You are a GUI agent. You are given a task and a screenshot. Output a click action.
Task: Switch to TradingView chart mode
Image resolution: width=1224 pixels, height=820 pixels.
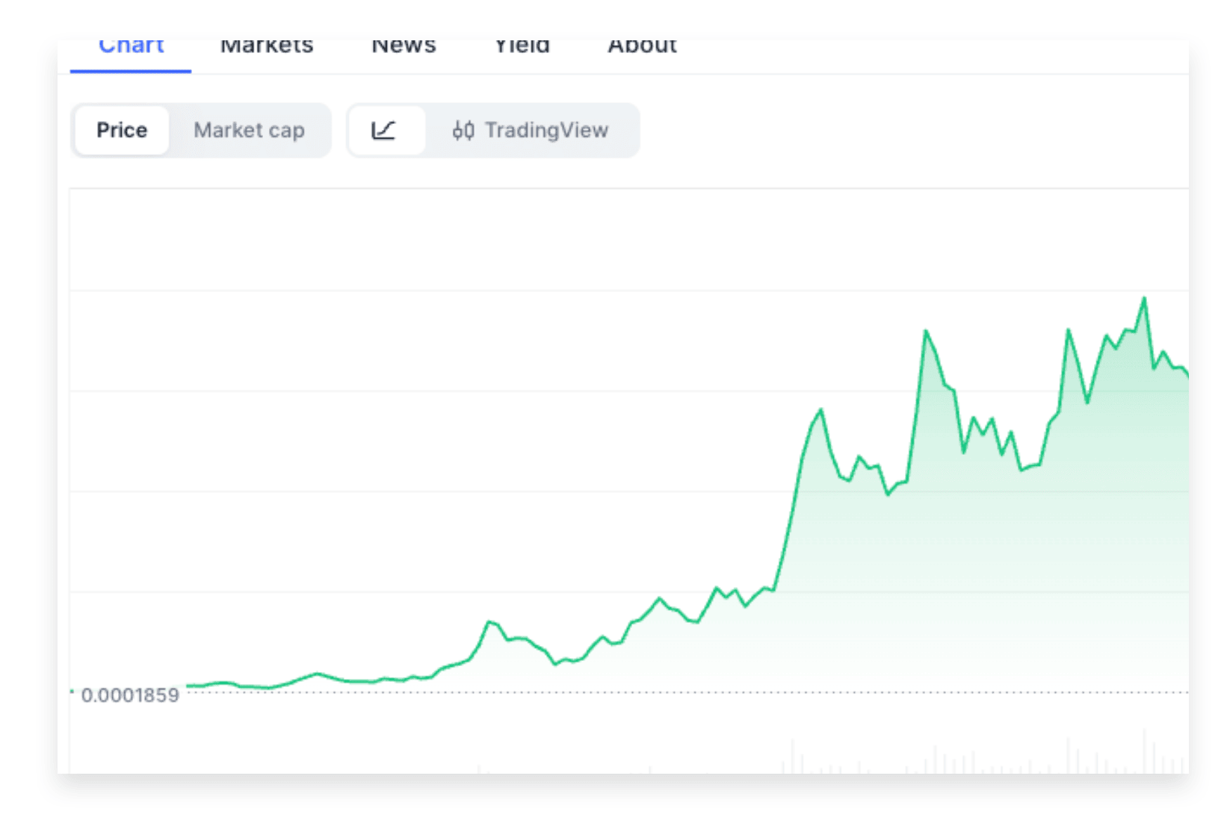tap(531, 131)
